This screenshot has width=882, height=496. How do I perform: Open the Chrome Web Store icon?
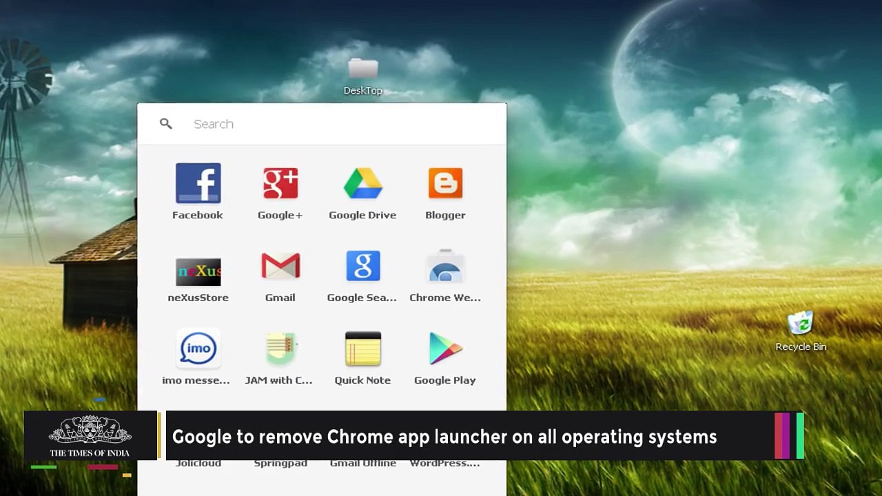tap(445, 266)
